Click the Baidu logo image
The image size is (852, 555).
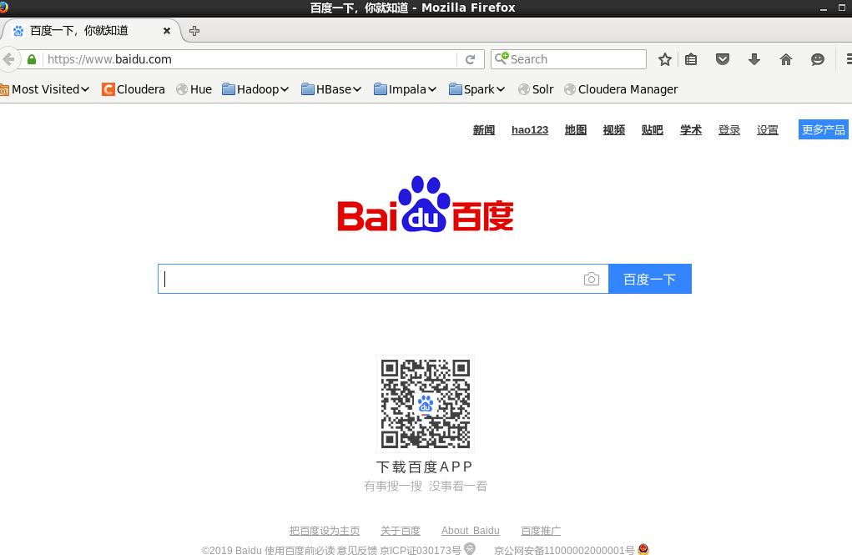[426, 204]
